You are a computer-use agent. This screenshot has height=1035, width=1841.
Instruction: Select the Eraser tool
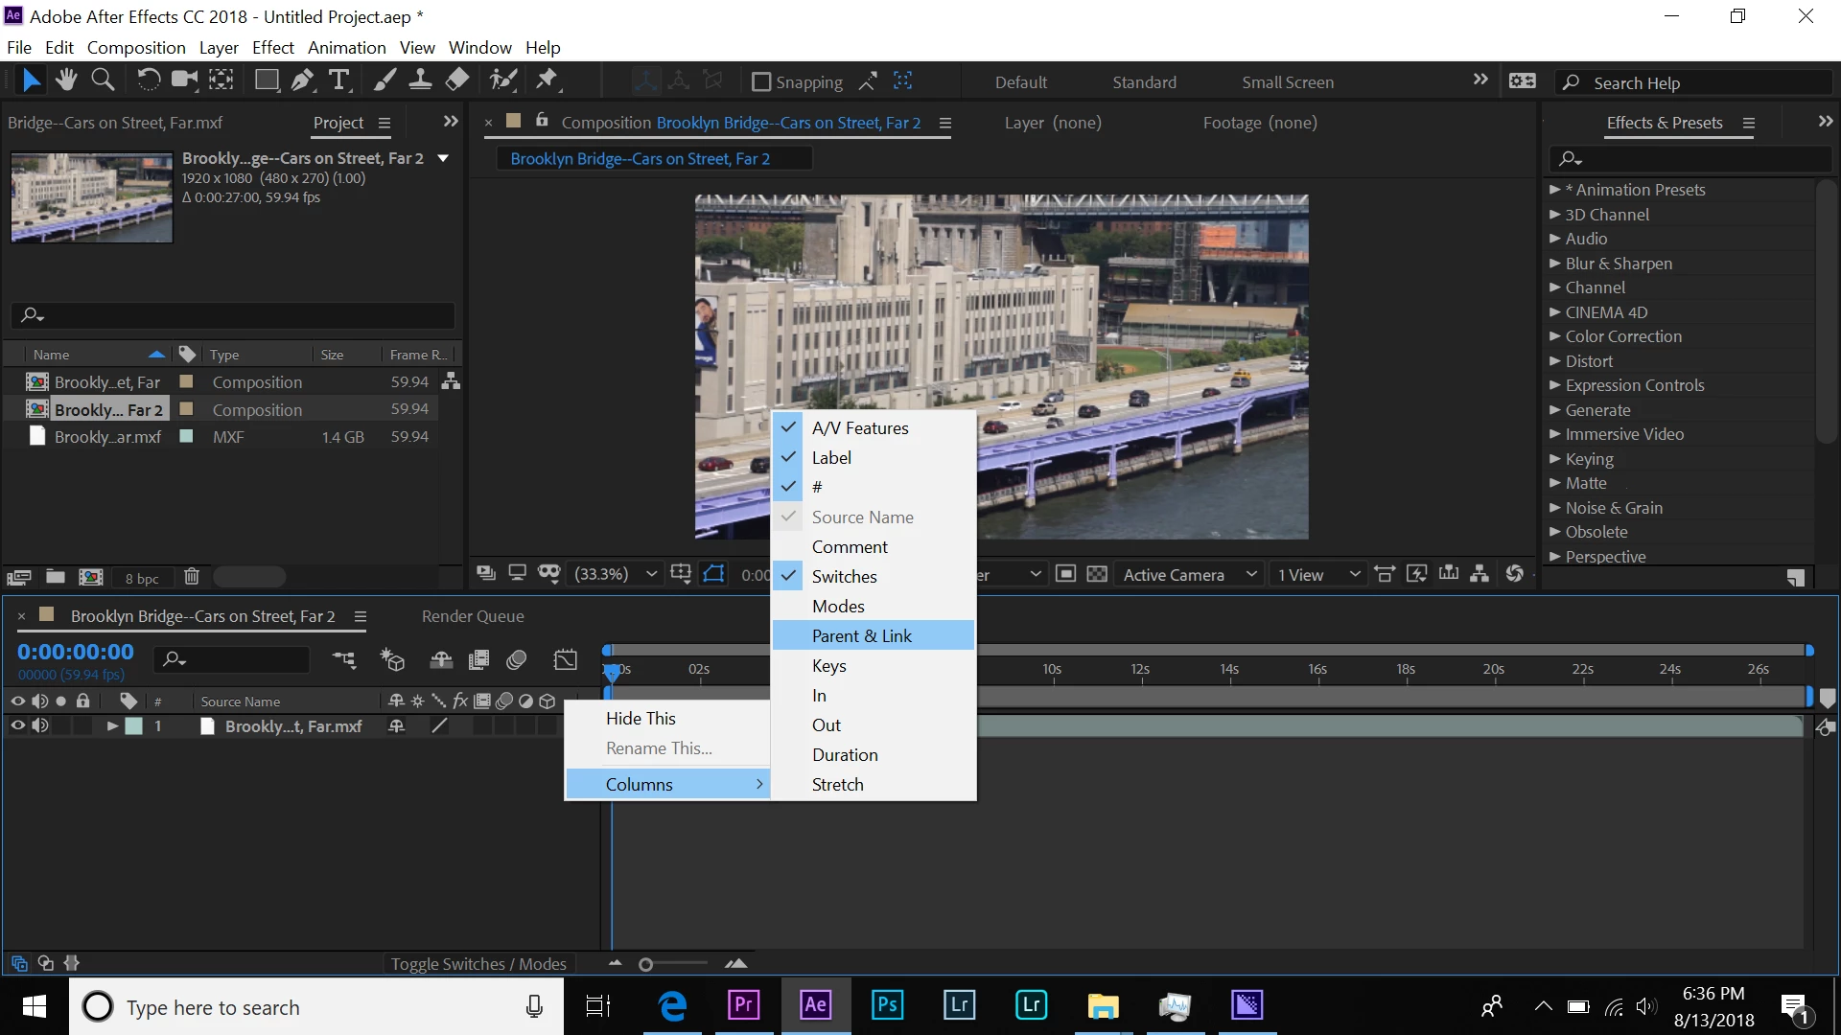coord(457,80)
